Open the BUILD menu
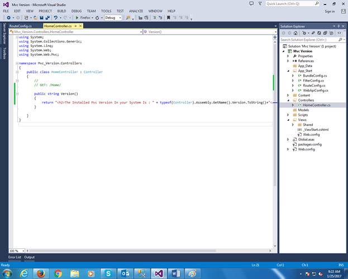The image size is (348, 279). 61,11
